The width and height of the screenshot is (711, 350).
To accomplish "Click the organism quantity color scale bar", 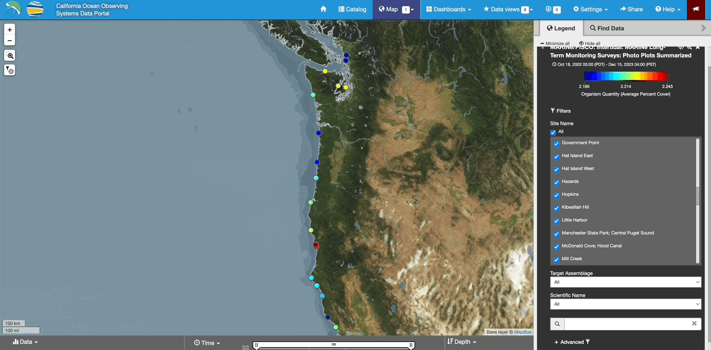I will (626, 76).
